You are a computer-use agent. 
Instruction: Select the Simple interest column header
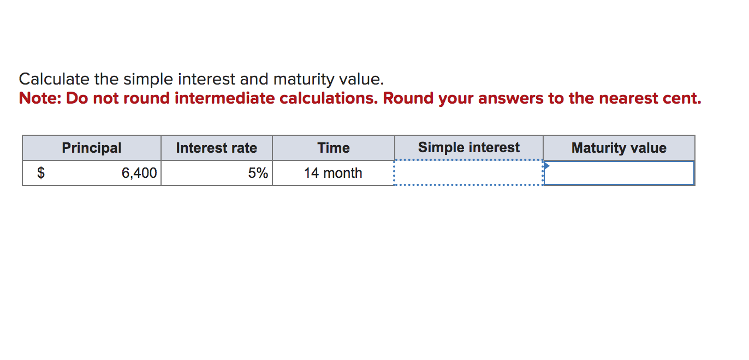tap(468, 147)
